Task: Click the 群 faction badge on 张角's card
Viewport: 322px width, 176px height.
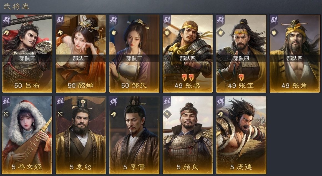Action: coord(274,20)
